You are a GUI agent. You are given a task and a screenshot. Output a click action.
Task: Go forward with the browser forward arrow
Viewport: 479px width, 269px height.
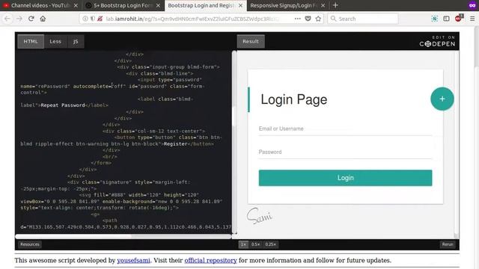(x=19, y=19)
